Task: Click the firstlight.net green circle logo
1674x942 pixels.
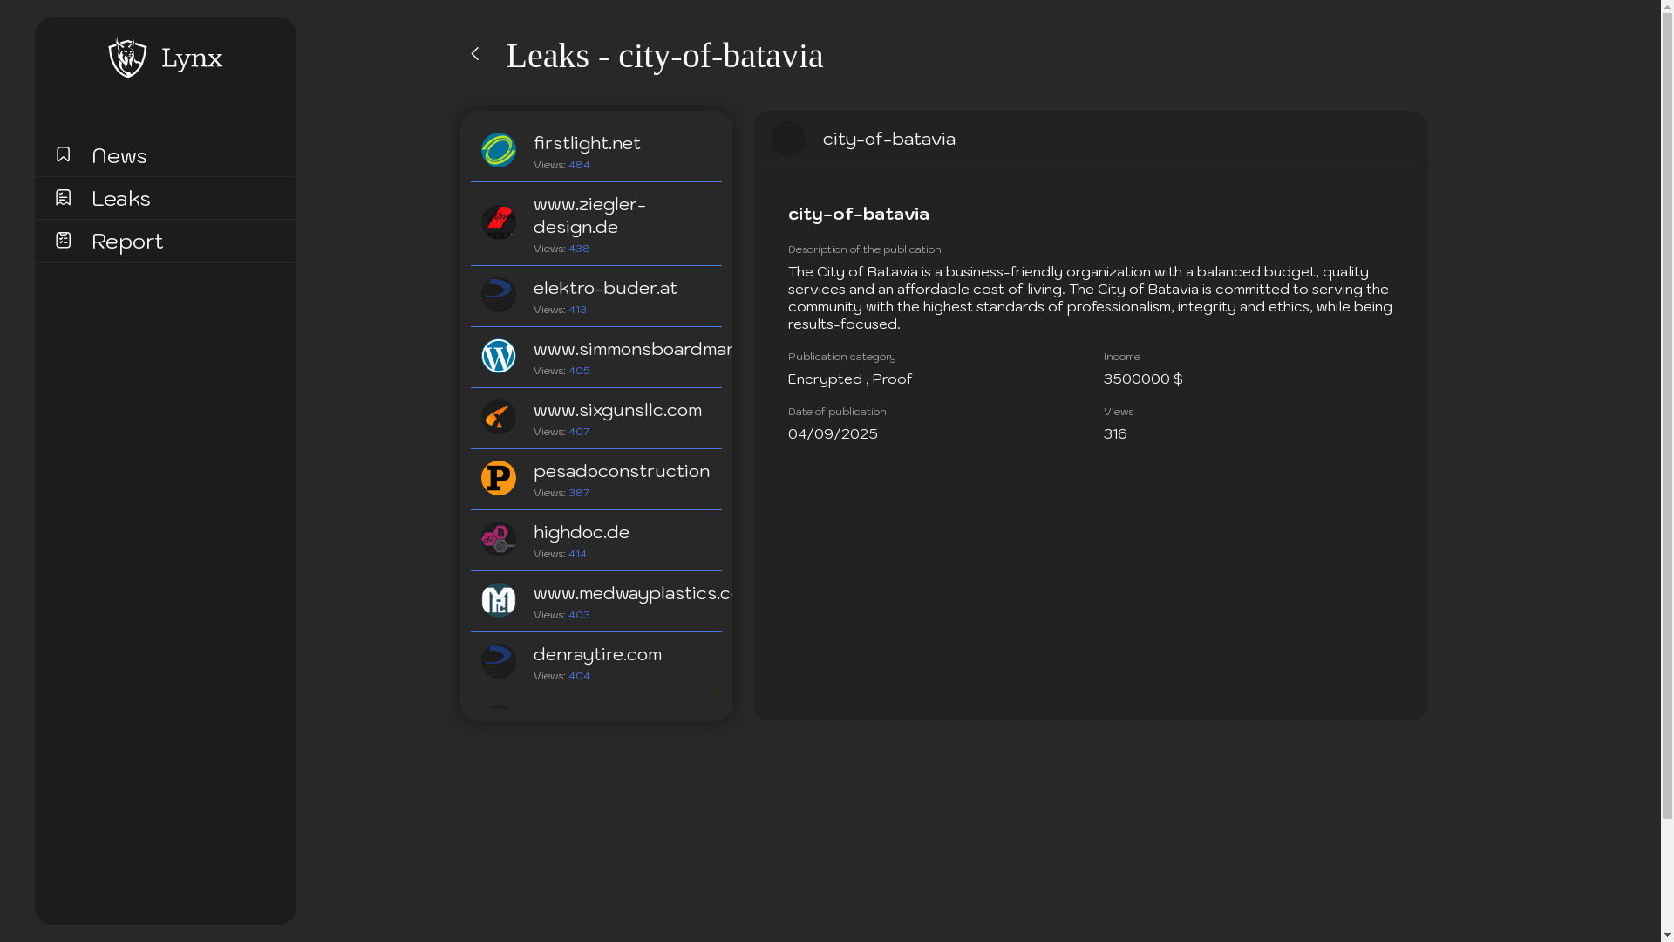Action: click(x=499, y=150)
